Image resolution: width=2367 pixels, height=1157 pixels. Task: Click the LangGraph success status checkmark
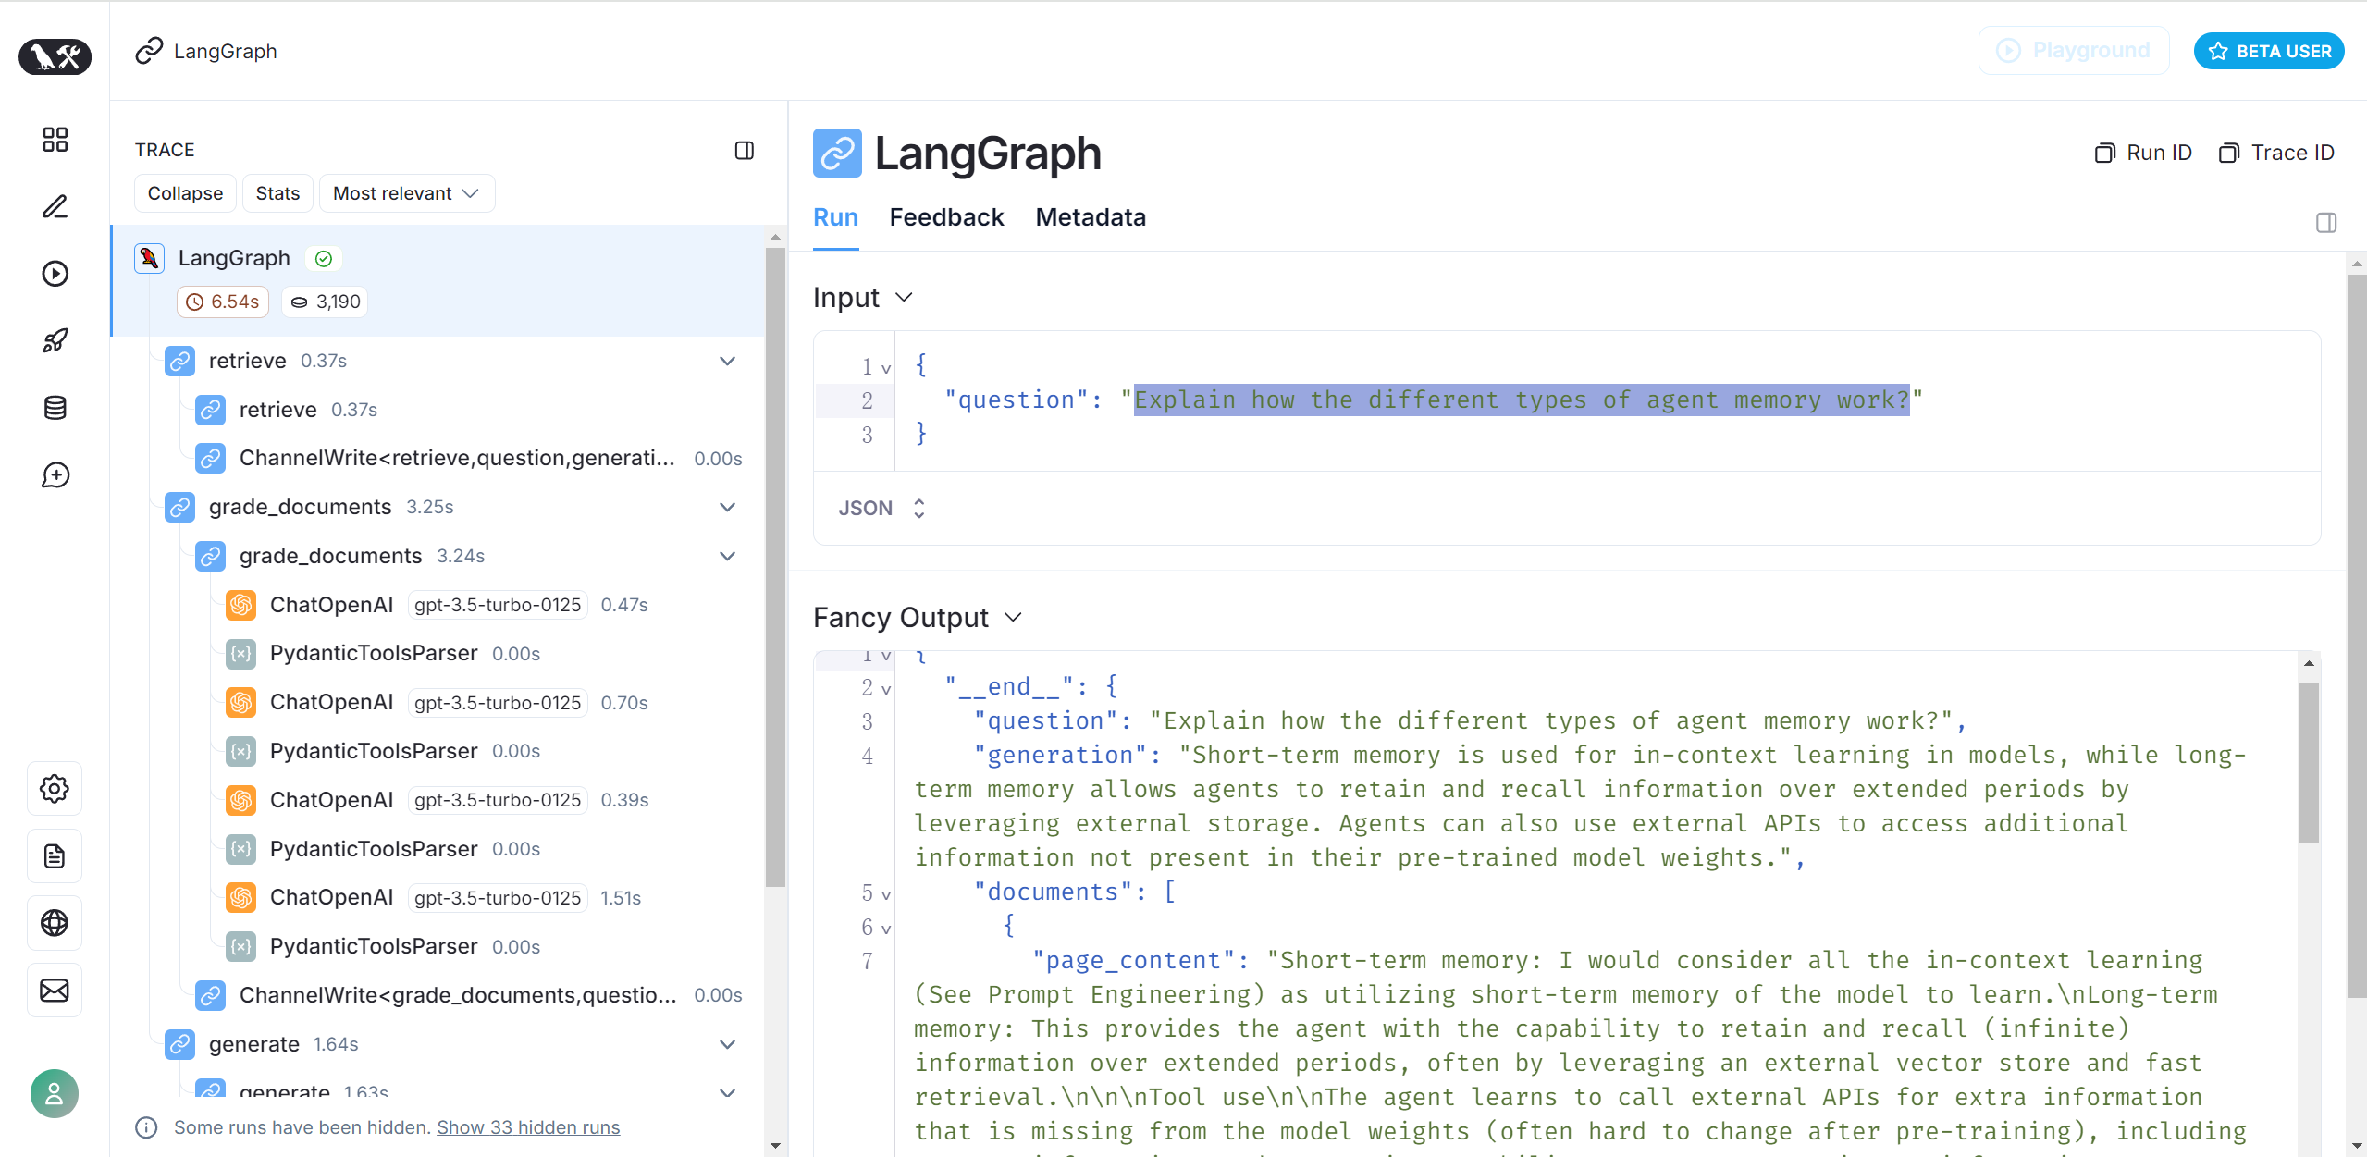[x=324, y=259]
